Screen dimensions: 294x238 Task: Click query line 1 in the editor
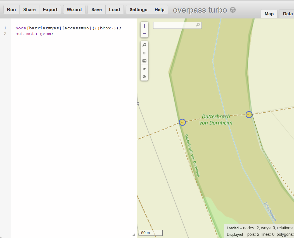coord(68,28)
